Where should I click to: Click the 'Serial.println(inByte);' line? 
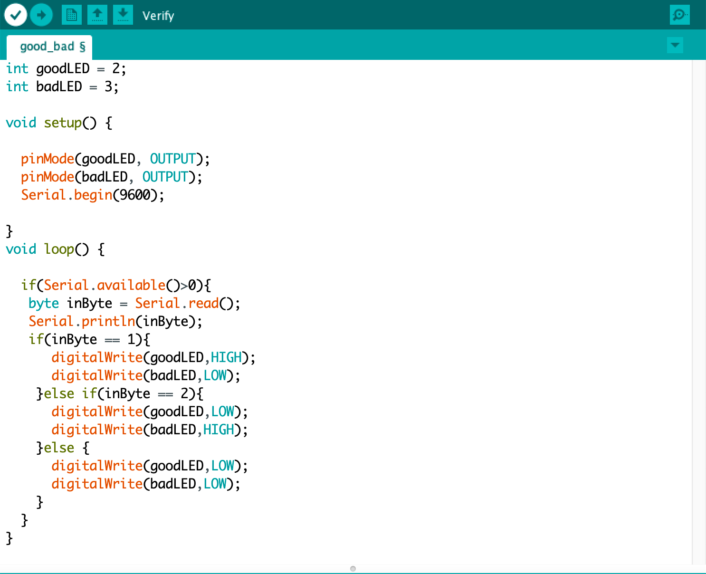pyautogui.click(x=115, y=321)
